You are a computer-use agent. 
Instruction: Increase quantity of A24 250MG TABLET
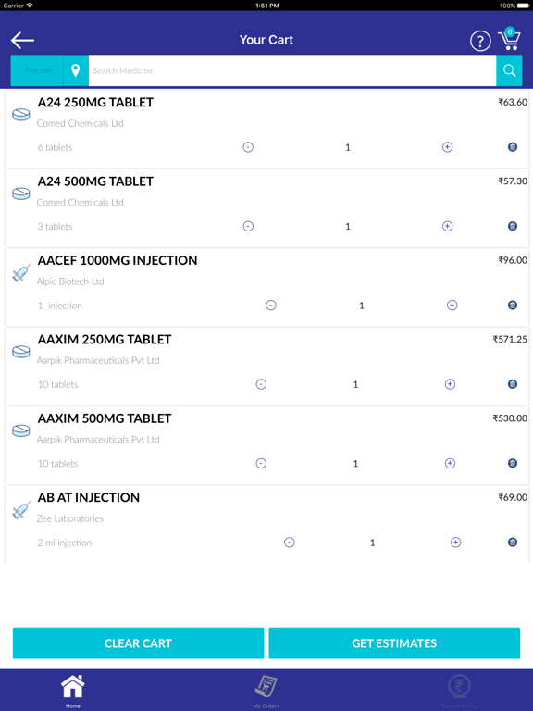click(447, 147)
